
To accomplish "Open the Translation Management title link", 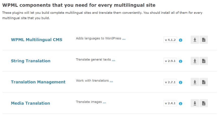I will coord(38,82).
